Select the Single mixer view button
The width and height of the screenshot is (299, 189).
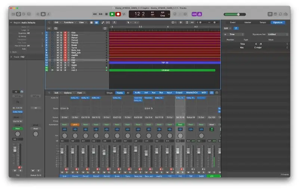tap(109, 92)
